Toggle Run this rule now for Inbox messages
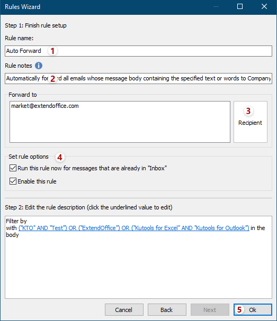 (x=13, y=168)
